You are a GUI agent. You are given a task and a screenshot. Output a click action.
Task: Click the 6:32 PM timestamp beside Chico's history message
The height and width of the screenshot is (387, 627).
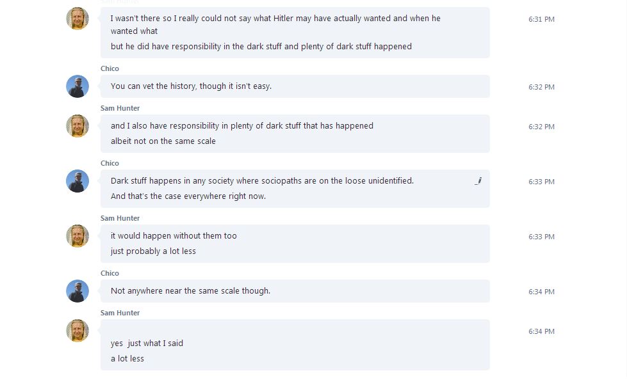(x=541, y=87)
